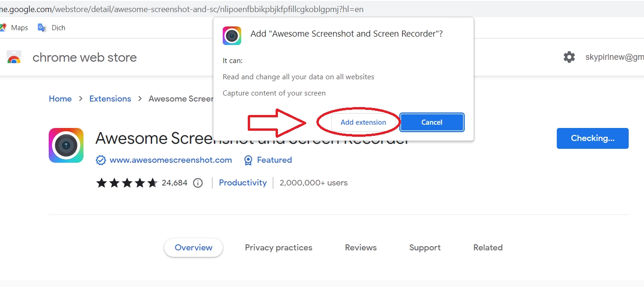Navigate to Home breadcrumb link

click(x=60, y=99)
